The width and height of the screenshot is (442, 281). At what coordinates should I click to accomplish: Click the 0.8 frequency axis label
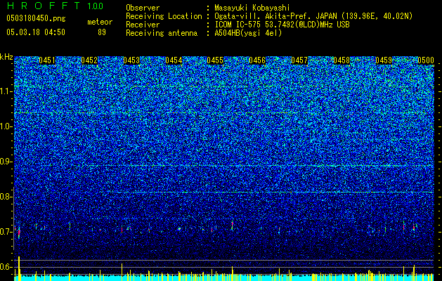click(x=5, y=197)
